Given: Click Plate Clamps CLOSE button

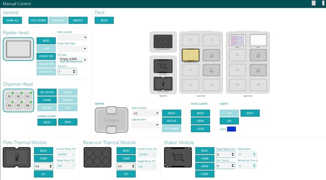Looking at the screenshot, I should click(200, 129).
